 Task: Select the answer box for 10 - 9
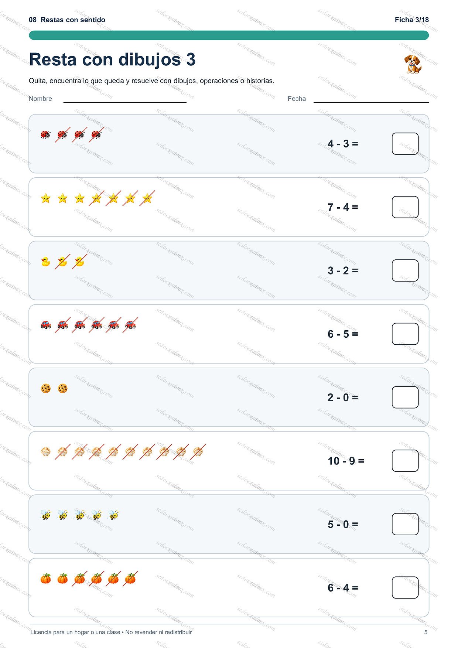(405, 461)
